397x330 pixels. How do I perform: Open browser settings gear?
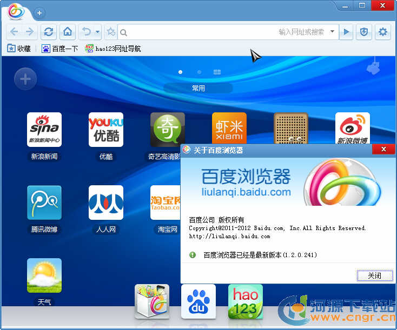tap(382, 32)
